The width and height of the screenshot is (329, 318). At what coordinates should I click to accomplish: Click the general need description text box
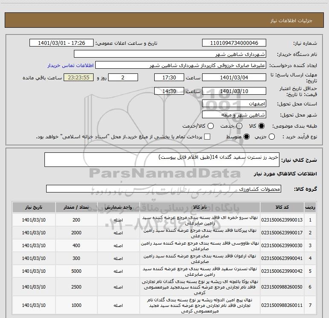point(162,160)
